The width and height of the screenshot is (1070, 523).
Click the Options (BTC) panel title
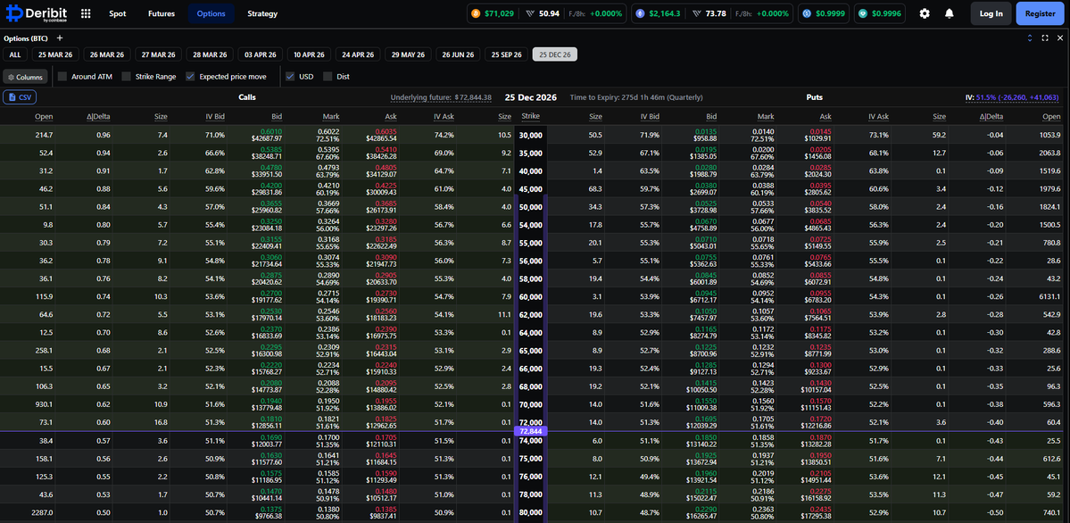point(27,38)
